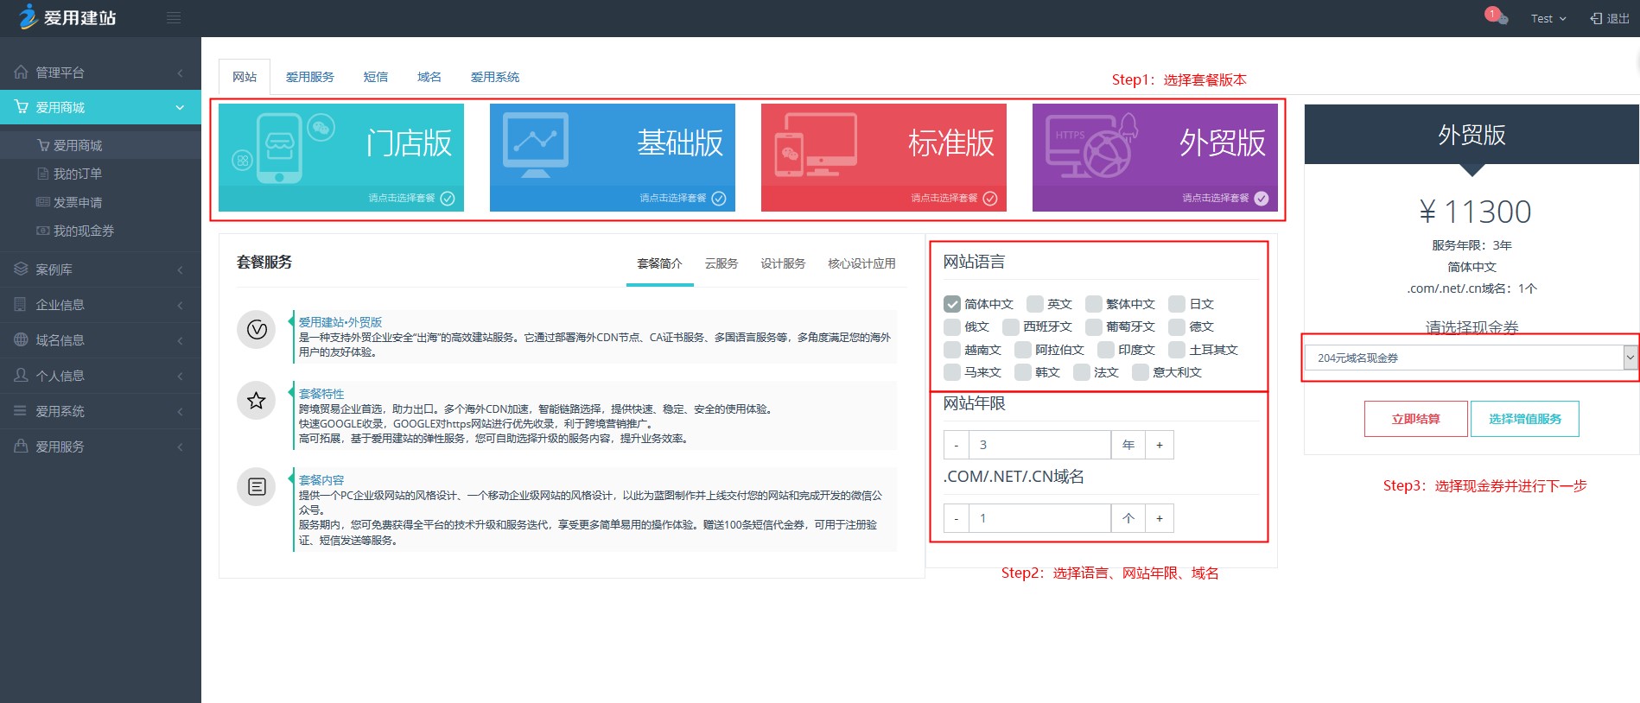Check the 英文 language checkbox
Screen dimensions: 1640x703
(x=1035, y=304)
